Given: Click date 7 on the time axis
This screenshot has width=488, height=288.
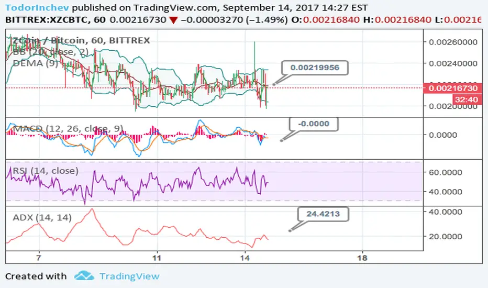Looking at the screenshot, I should tap(39, 258).
